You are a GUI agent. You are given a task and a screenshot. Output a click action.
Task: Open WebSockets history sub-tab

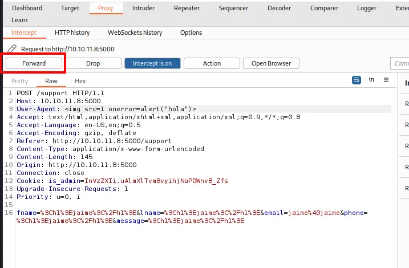135,33
